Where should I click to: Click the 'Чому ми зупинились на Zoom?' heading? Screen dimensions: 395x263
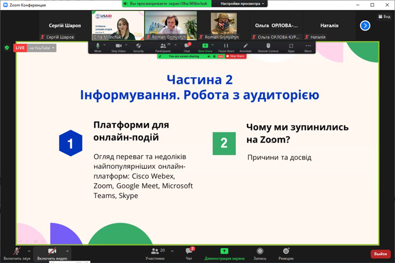tap(297, 133)
